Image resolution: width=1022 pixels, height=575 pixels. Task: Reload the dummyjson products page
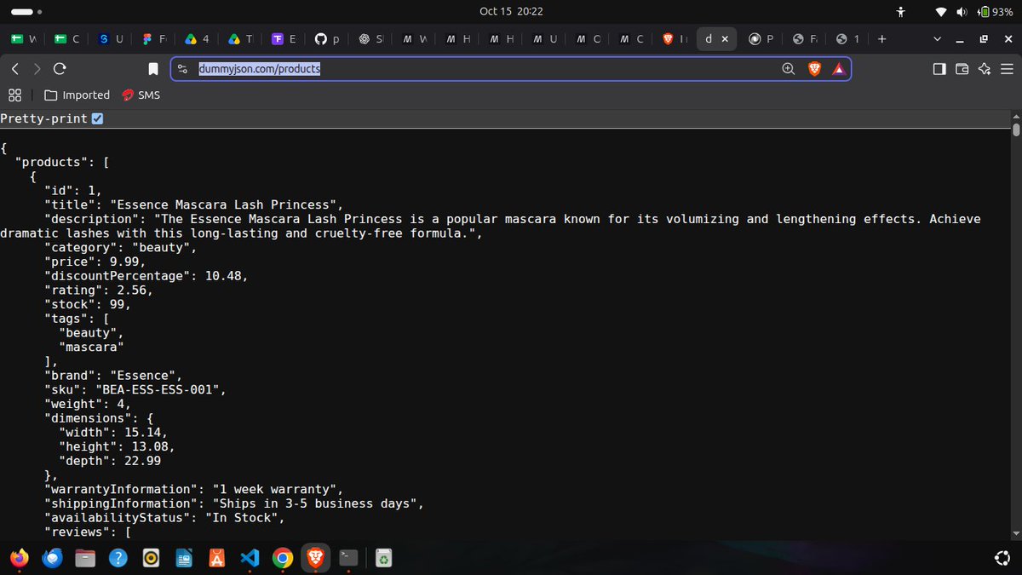coord(59,69)
